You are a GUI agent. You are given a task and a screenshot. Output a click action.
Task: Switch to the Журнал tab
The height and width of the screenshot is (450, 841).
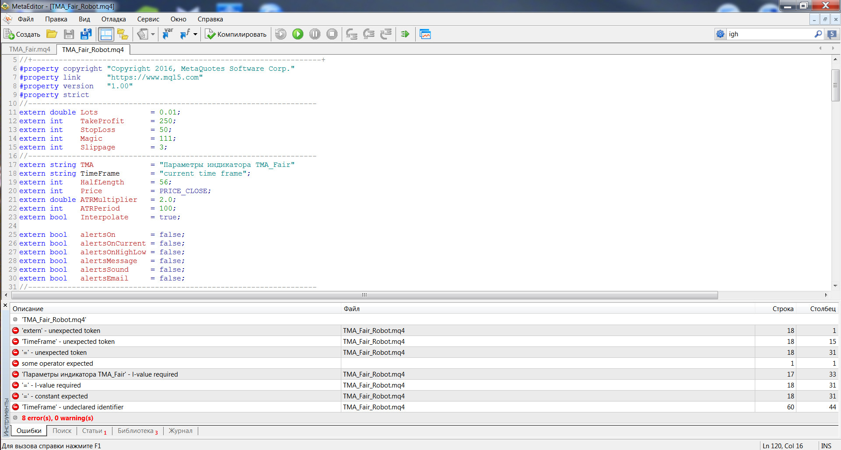pyautogui.click(x=181, y=431)
